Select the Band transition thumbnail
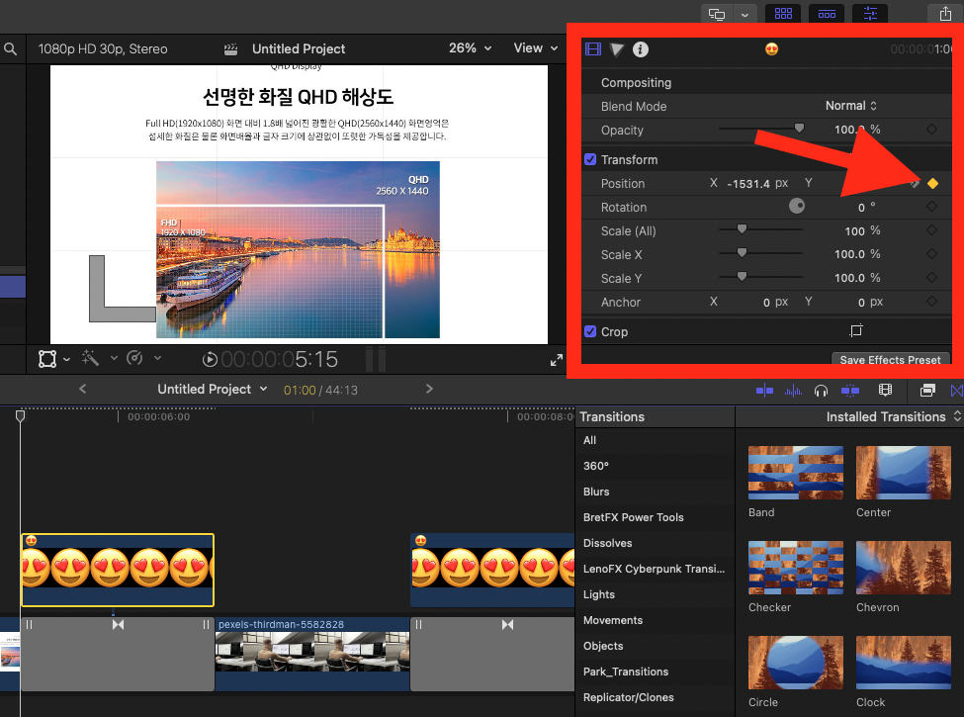This screenshot has width=964, height=717. (796, 473)
